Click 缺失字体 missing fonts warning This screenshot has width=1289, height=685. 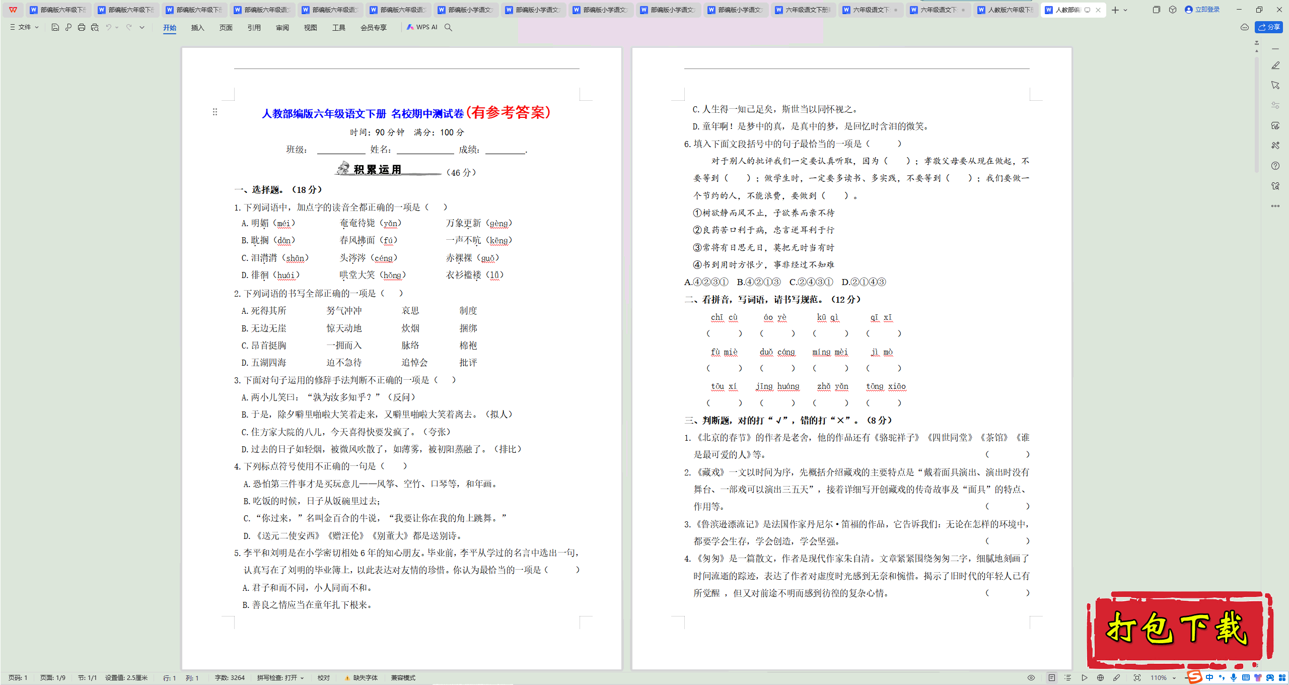point(361,678)
